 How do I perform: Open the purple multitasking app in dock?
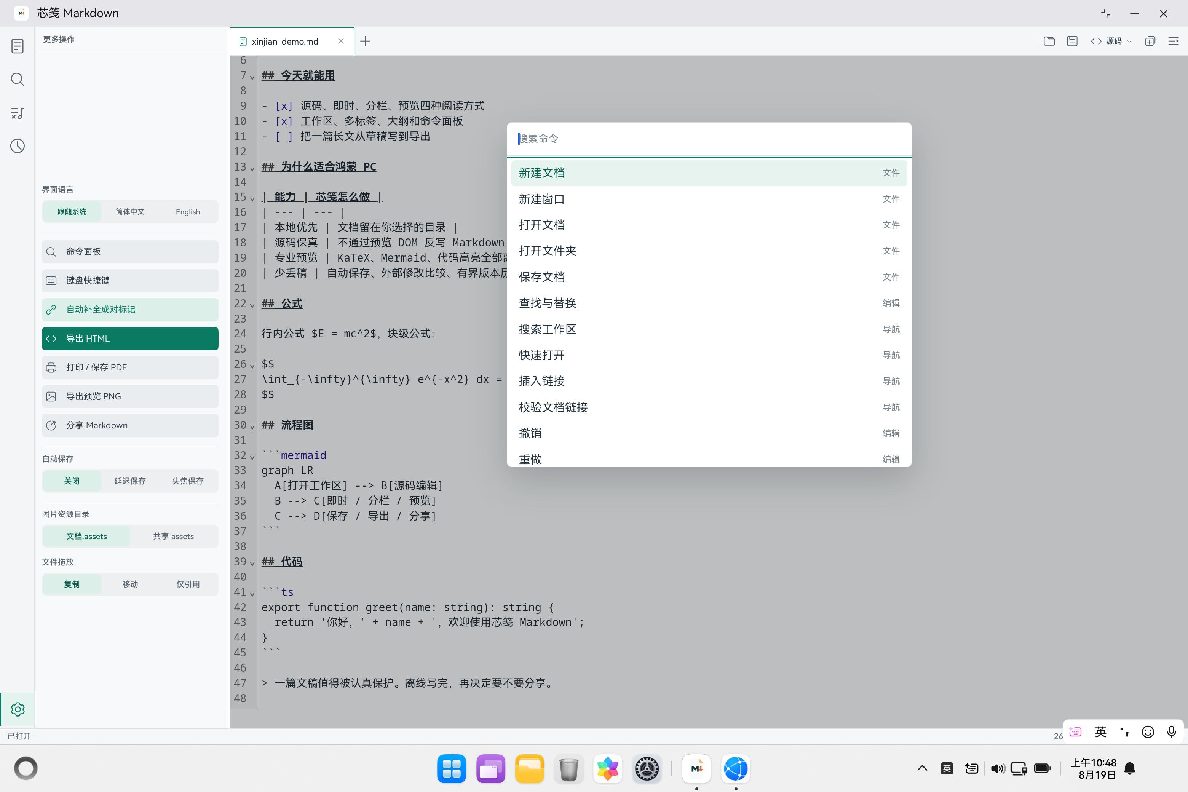click(490, 769)
